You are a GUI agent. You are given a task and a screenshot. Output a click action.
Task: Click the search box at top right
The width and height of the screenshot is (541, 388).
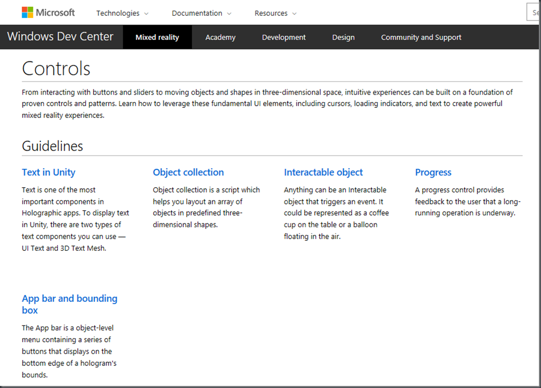[533, 13]
